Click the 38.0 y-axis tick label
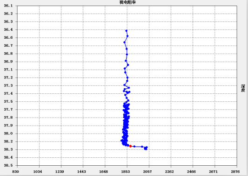The image size is (248, 176). point(8,134)
